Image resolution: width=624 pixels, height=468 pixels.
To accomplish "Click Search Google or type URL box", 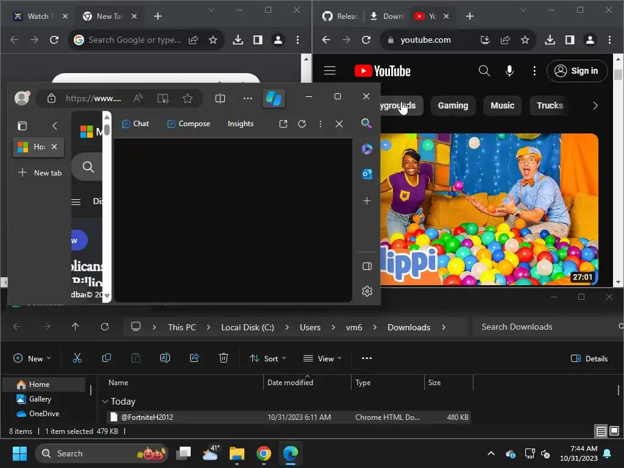I will (135, 40).
